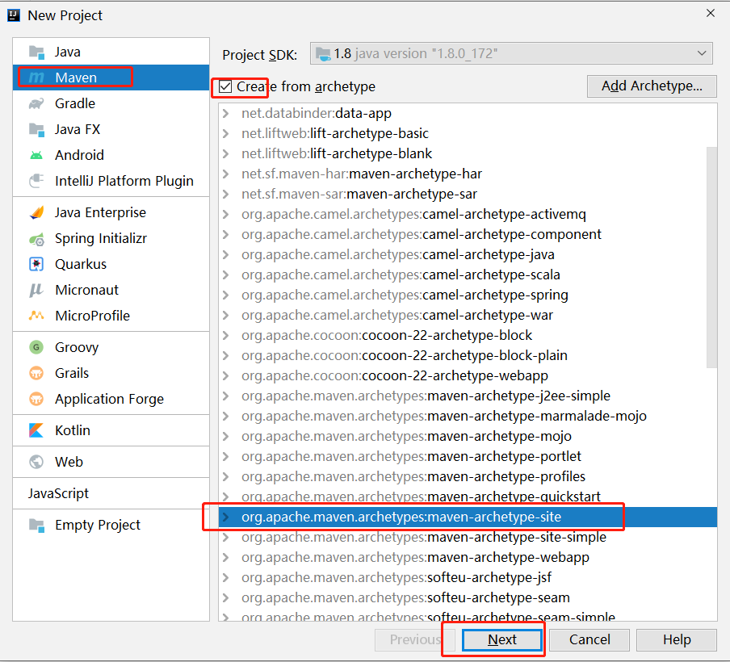
Task: Expand the maven-archetype-site node
Action: [226, 517]
